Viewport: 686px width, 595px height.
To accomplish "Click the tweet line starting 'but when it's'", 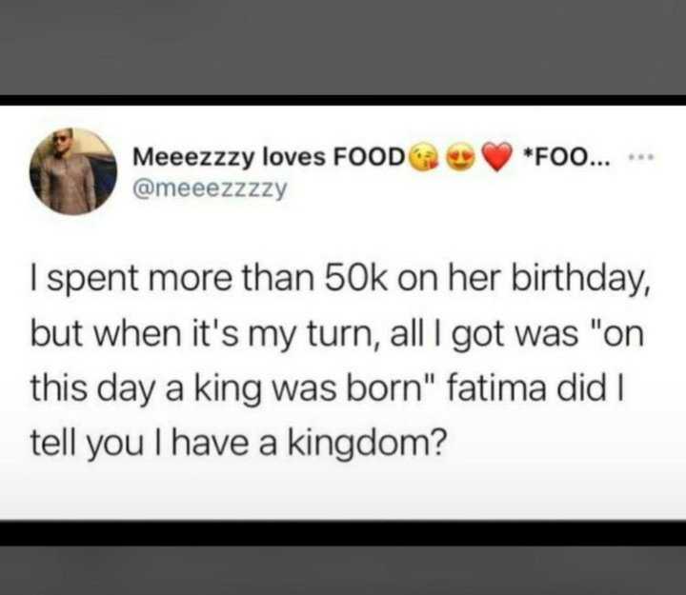I will [337, 334].
